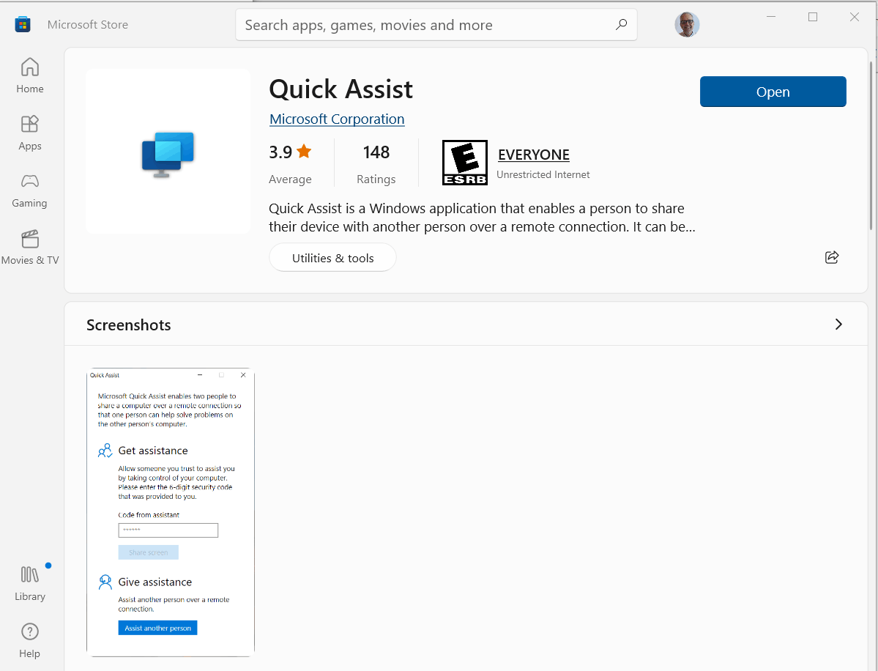Click the ESRB Everyone rating badge

[465, 163]
